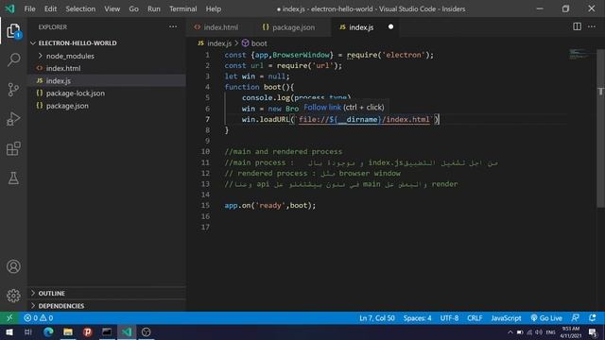
Task: Open File Explorer from the taskbar
Action: click(68, 331)
